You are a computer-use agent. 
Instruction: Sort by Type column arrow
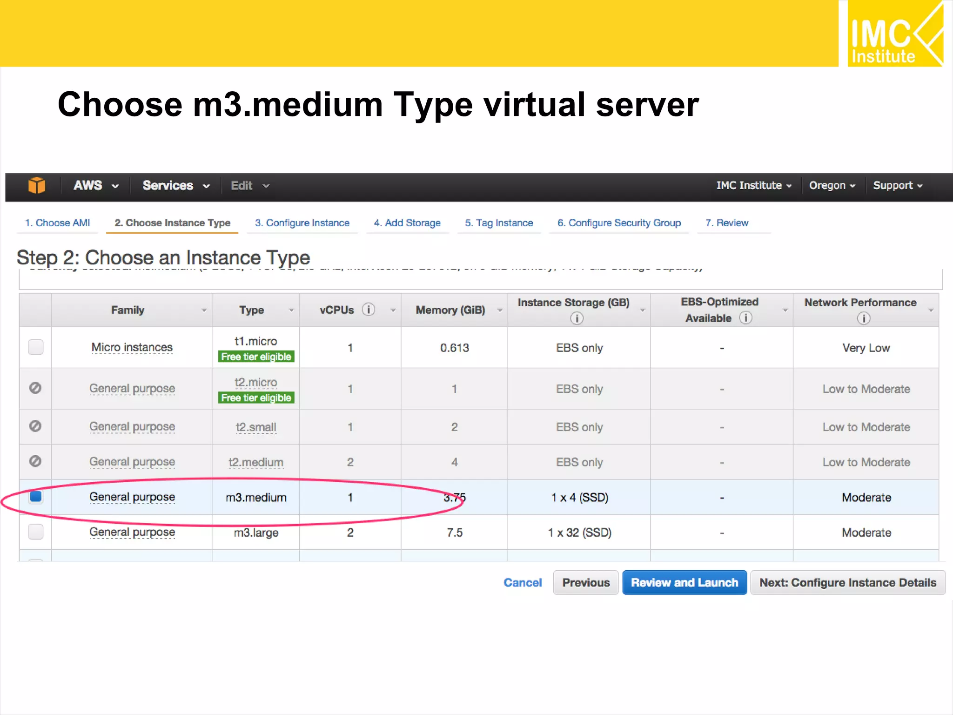(291, 310)
